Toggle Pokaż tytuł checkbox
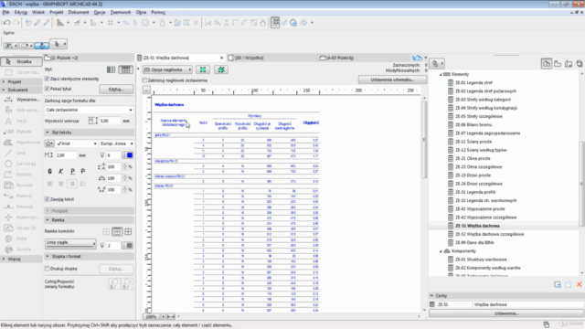585x329 pixels. (47, 90)
